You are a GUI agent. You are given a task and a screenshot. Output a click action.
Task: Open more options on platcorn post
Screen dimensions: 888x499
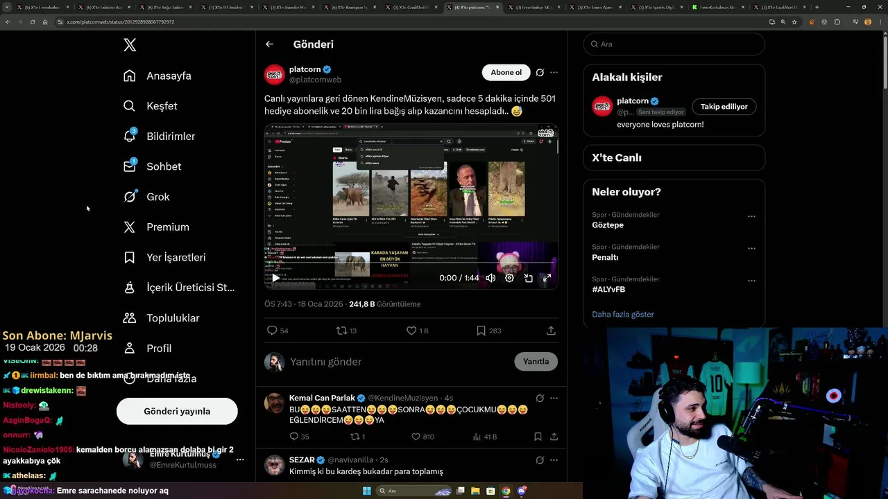(554, 72)
